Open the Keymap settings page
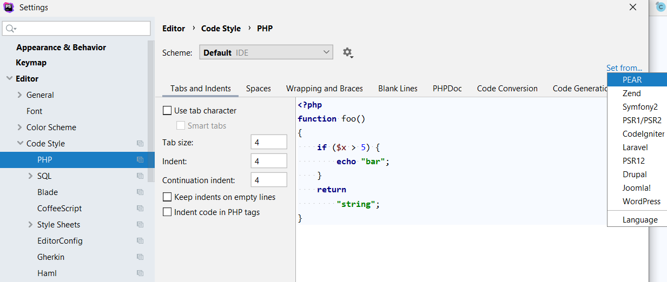This screenshot has width=667, height=282. [31, 63]
